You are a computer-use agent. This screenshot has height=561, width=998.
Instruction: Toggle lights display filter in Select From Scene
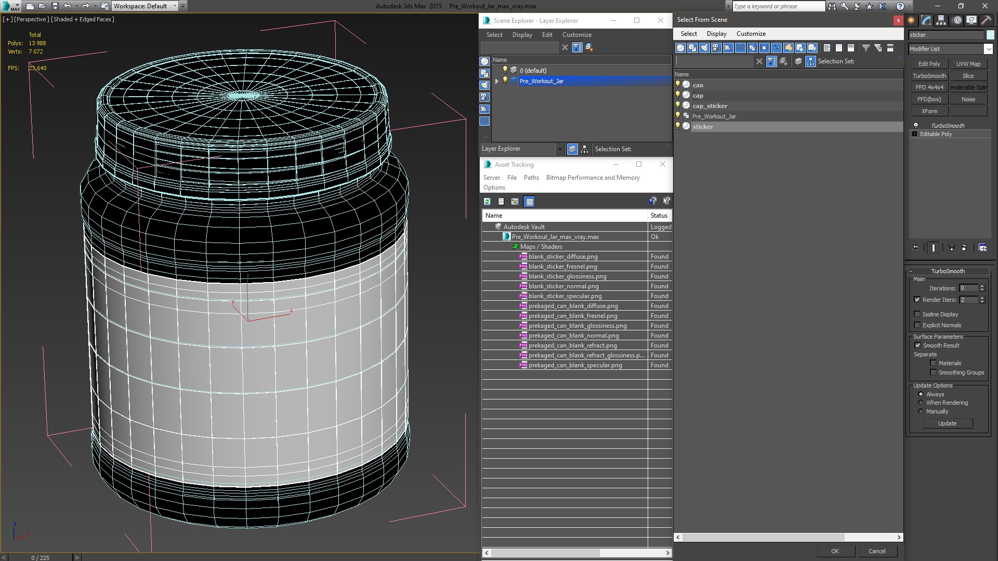704,48
